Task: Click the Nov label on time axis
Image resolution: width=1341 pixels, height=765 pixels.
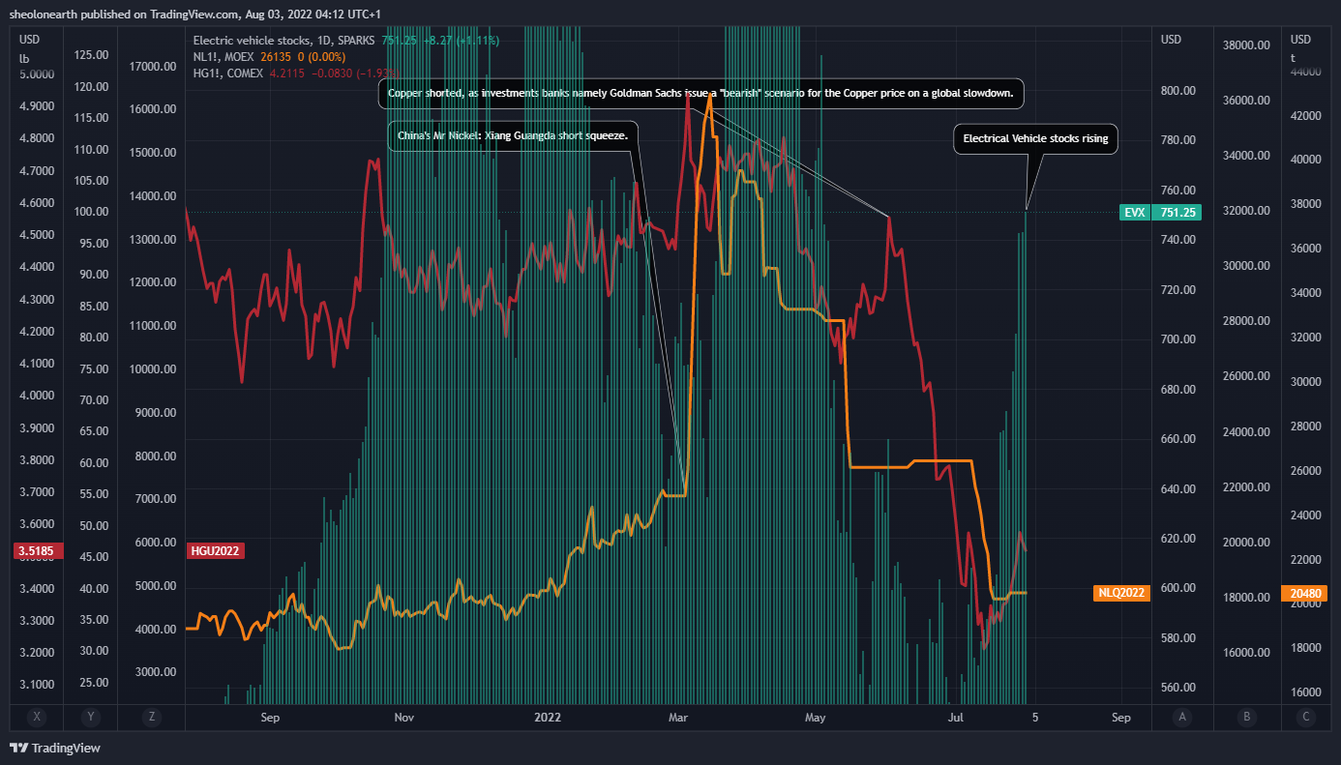Action: 404,717
